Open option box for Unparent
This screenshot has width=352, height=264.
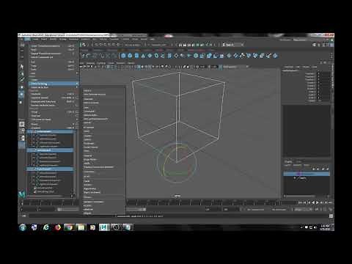77,128
